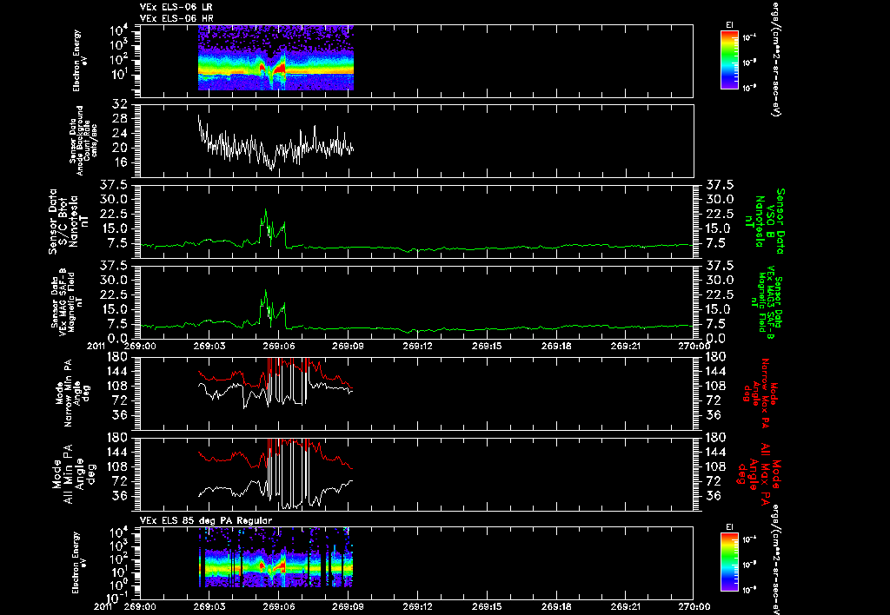Click the white anode background count rate trace
This screenshot has height=615, width=890.
coord(276,143)
